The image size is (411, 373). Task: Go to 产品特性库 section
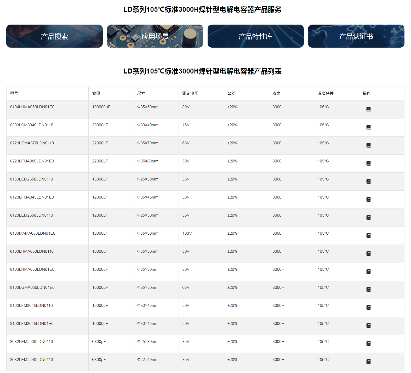pos(255,36)
